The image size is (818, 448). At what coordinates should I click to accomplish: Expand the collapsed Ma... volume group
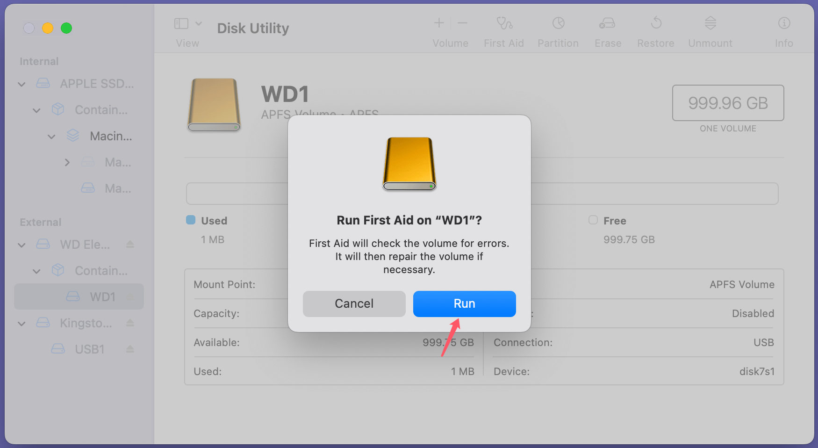coord(67,163)
